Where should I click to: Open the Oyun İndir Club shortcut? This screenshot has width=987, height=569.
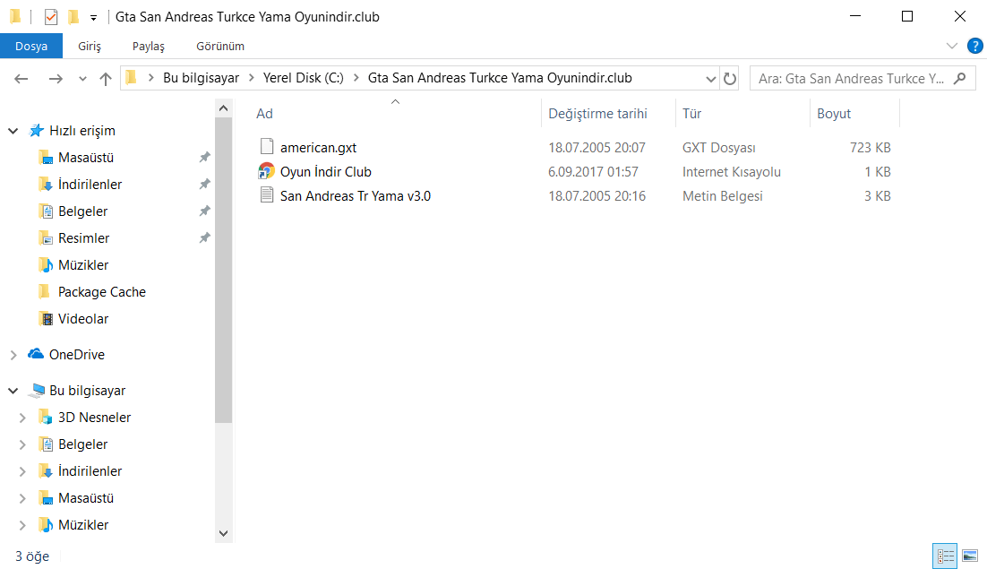pos(325,171)
